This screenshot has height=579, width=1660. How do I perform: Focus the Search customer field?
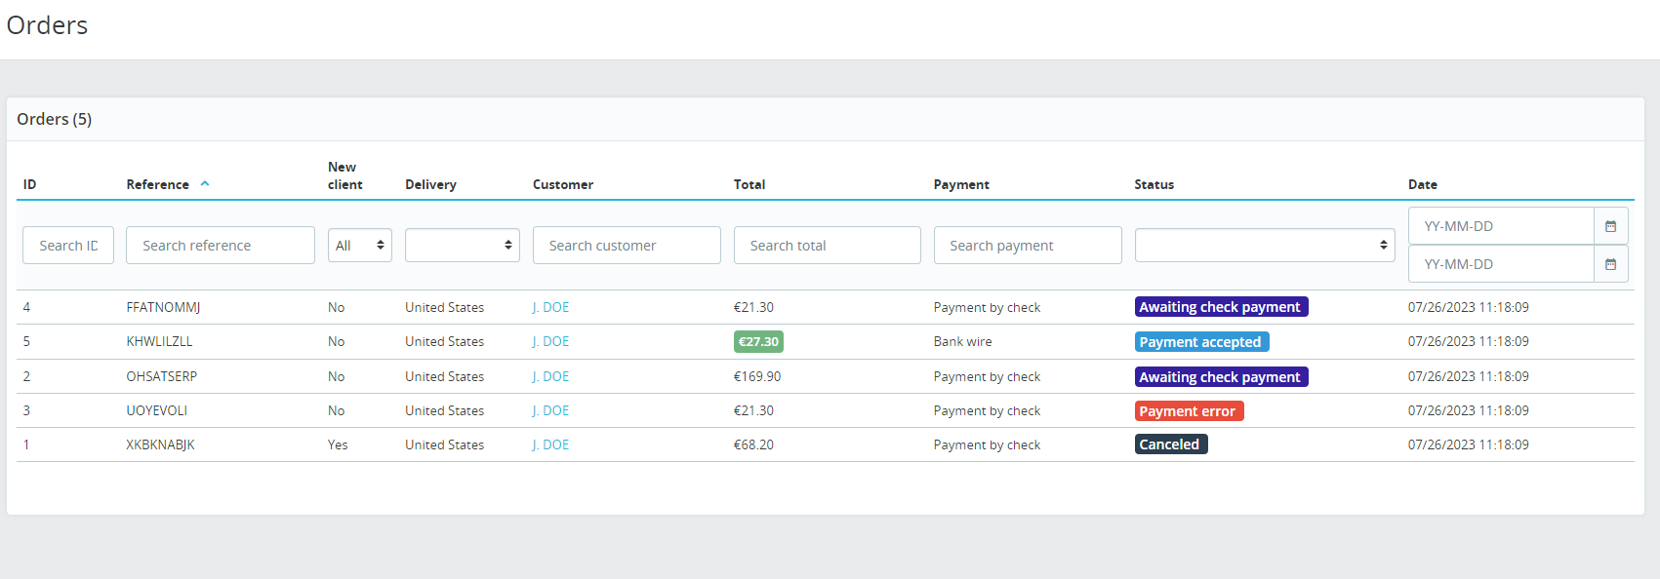pyautogui.click(x=627, y=246)
